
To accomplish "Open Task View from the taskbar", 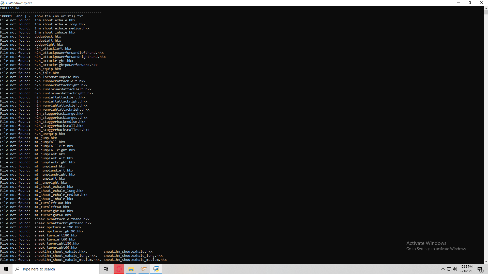I will 106,269.
